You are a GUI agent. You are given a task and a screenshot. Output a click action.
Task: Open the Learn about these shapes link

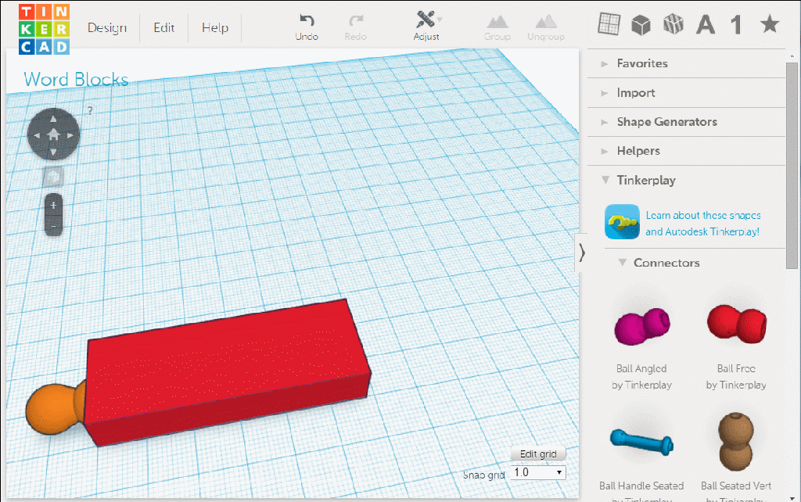[703, 223]
